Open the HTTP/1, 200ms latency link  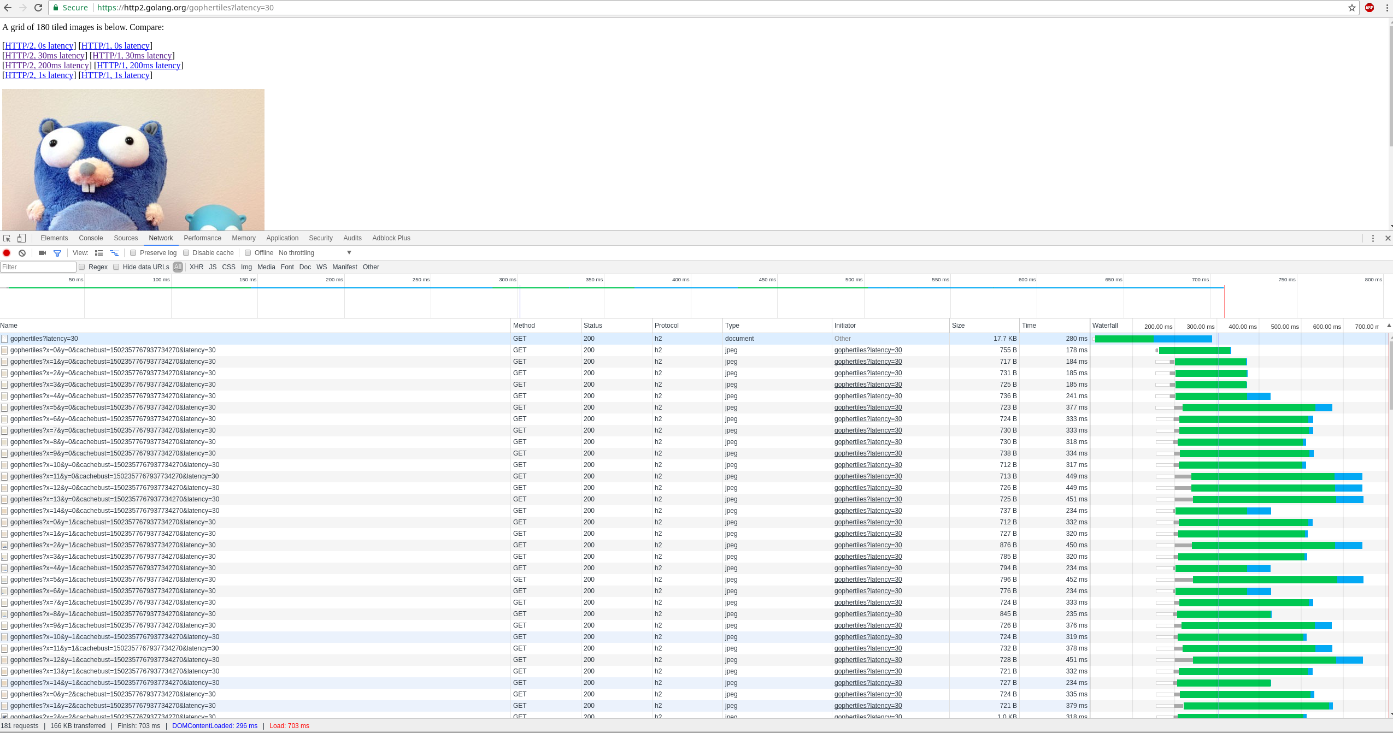click(138, 65)
